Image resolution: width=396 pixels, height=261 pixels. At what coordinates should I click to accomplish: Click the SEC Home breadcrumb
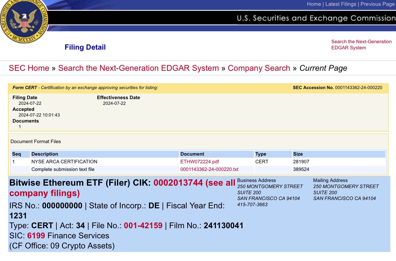(x=29, y=68)
